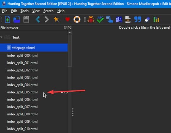Select index_split_005.html
171x133 pixels.
click(x=34, y=92)
